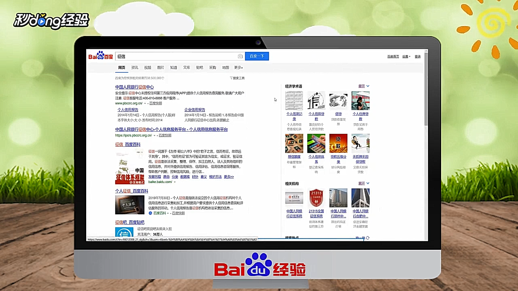Click the 百度一下 search button
Viewport: 518px width, 291px height.
(x=257, y=56)
